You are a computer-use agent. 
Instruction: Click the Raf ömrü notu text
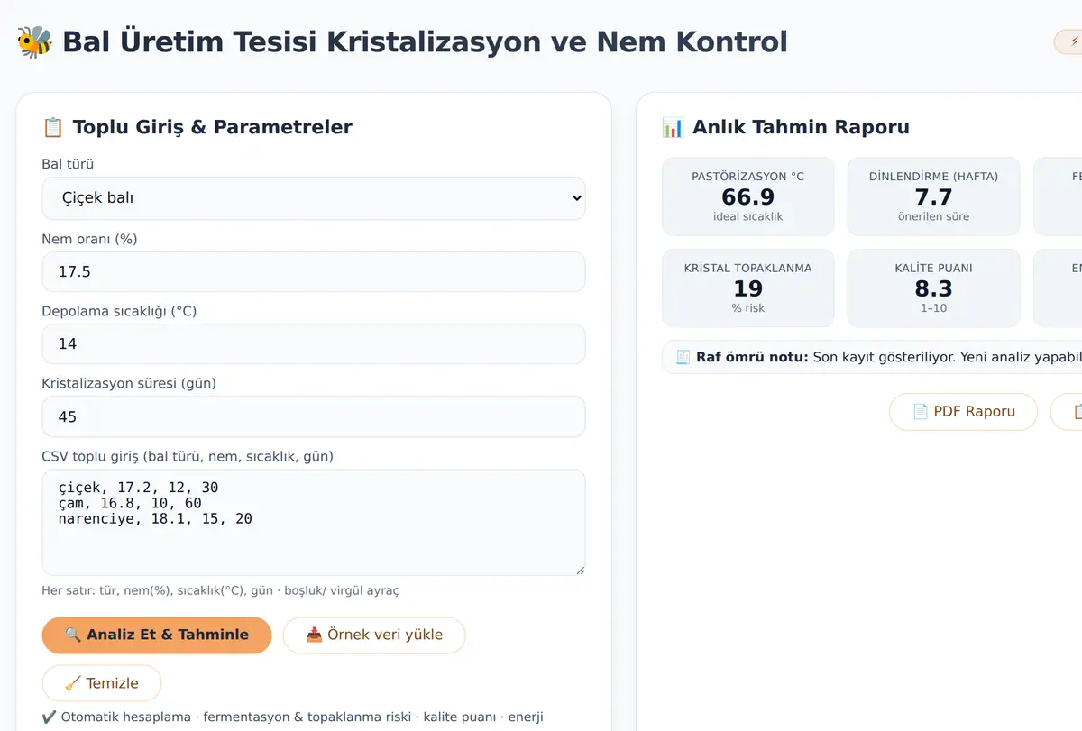click(x=752, y=357)
